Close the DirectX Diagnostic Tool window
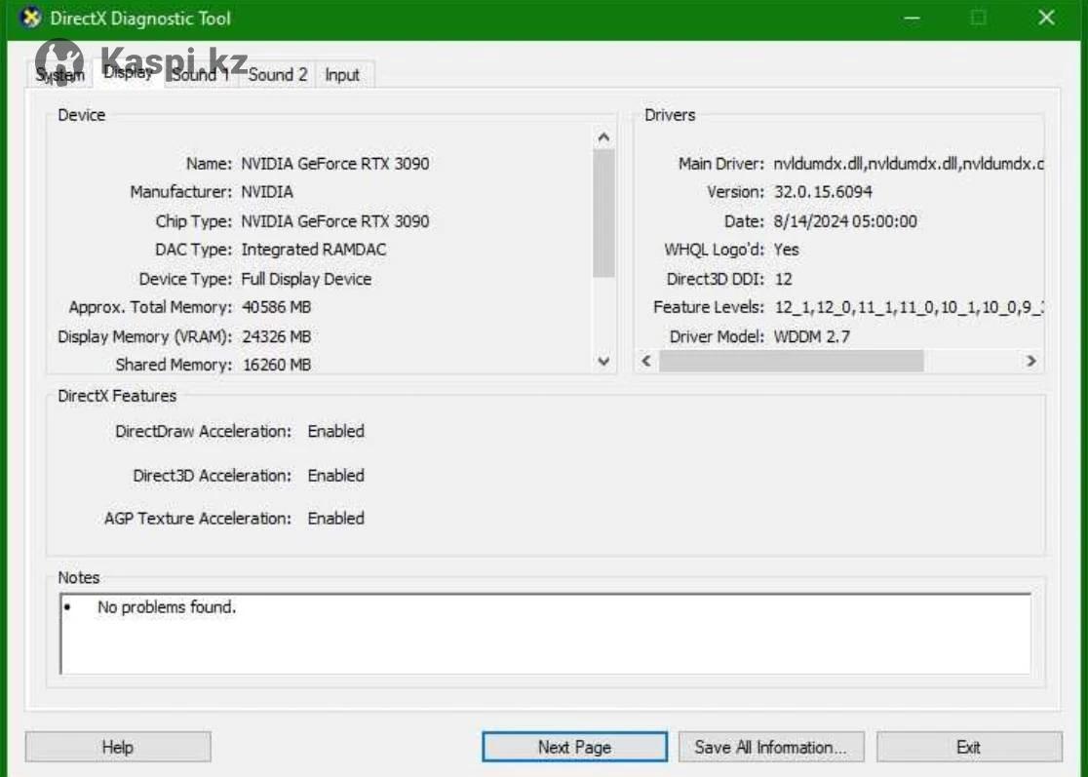This screenshot has height=777, width=1088. pos(1046,19)
